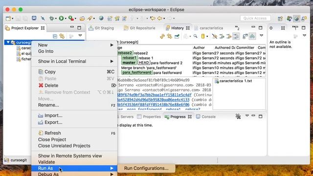This screenshot has width=313, height=176.
Task: Click Refresh icon in History toolbar
Action: [x=162, y=36]
